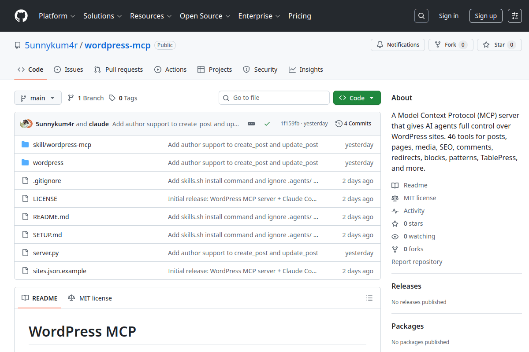Open Readme via the book icon
The image size is (529, 352).
pos(395,185)
